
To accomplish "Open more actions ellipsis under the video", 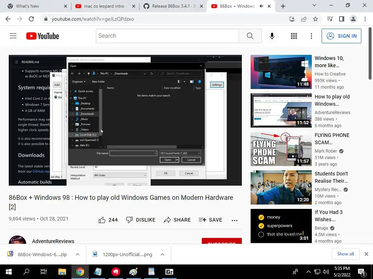I will [x=235, y=221].
